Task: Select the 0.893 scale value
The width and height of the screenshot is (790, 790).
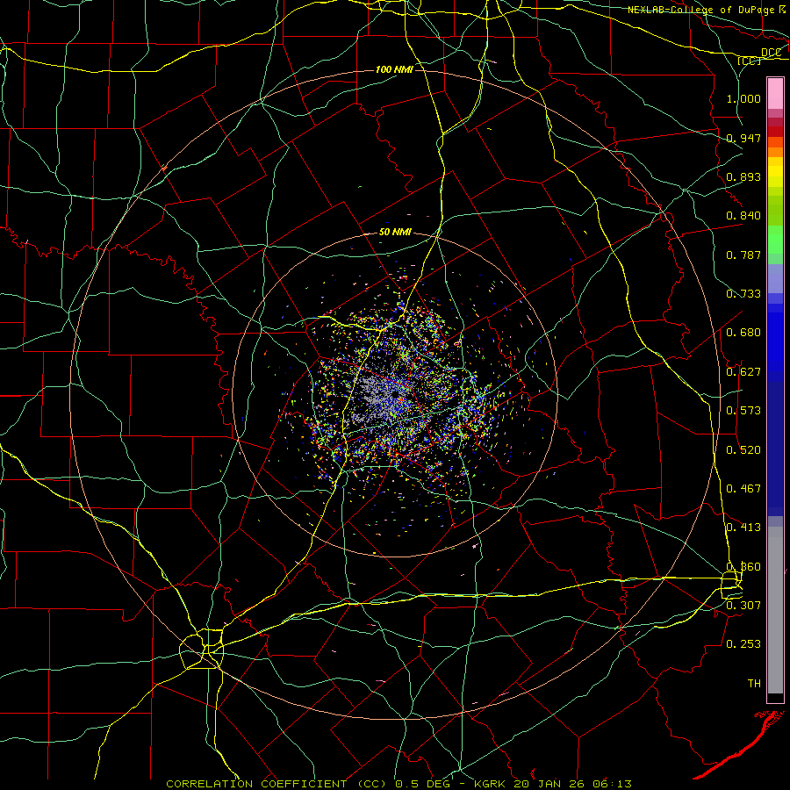Action: pos(743,176)
